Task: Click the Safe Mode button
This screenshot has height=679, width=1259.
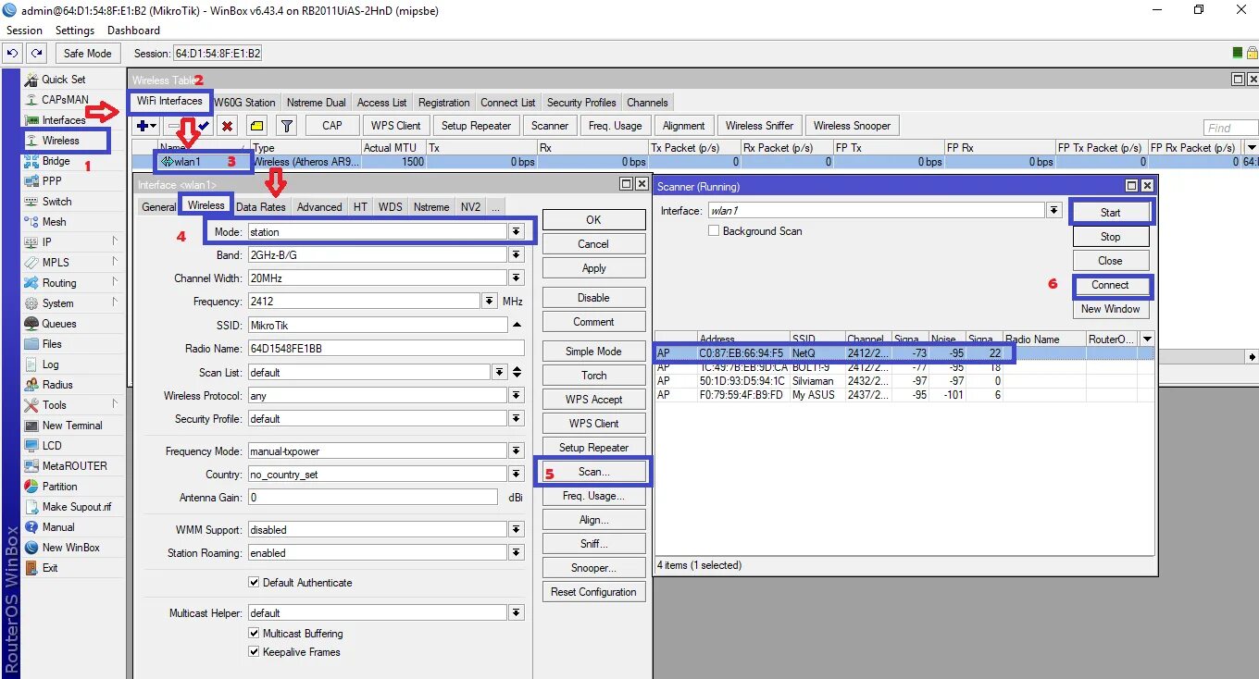Action: pos(87,54)
